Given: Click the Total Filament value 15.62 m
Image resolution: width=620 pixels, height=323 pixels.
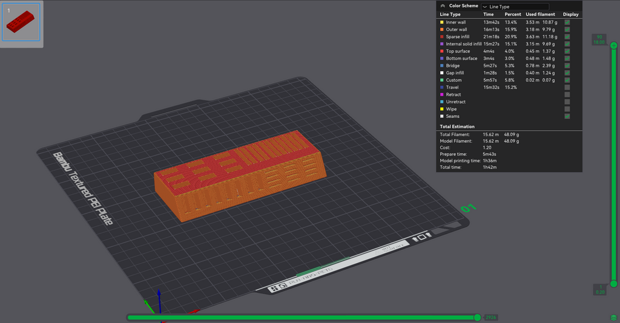Looking at the screenshot, I should click(490, 135).
